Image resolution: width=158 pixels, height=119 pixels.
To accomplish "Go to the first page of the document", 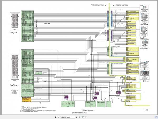I will [x=56, y=117].
